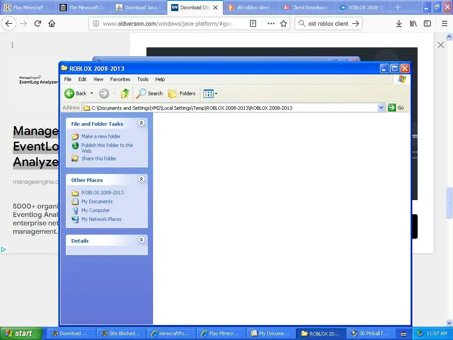Viewport: 453px width, 340px height.
Task: Switch to the ROBLOX 2008 browser tab
Action: [x=362, y=8]
